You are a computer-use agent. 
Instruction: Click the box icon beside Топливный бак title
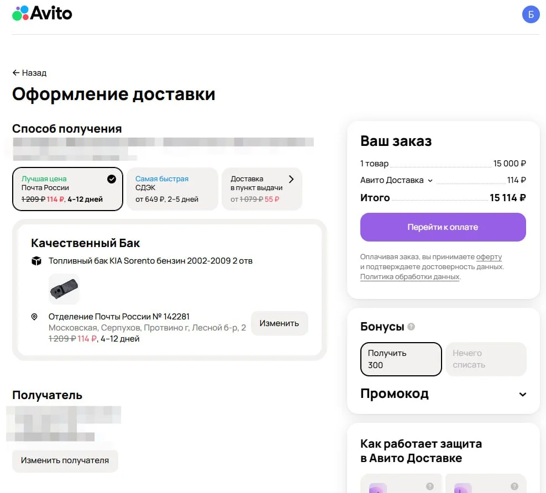[x=36, y=261]
